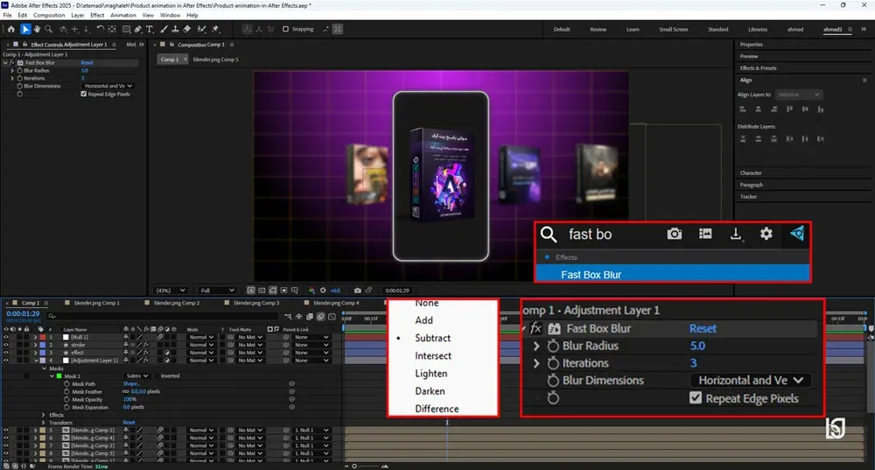
Task: Click the timeline graph editor icon
Action: (332, 317)
